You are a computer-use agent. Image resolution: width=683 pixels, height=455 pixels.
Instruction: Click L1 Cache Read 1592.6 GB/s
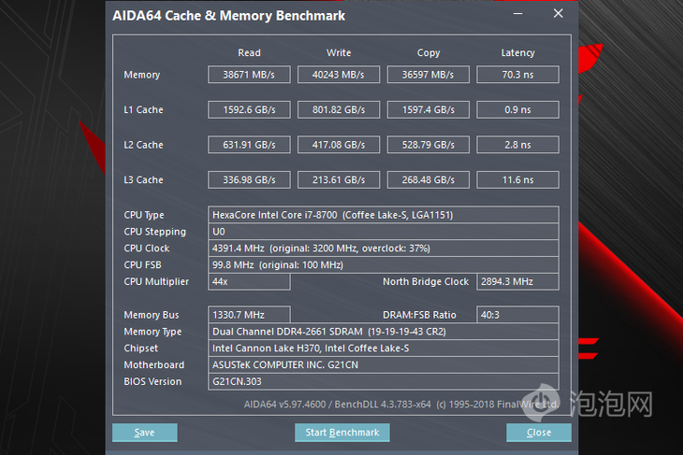[249, 109]
